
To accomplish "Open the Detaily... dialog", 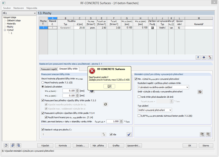I will [80, 145].
